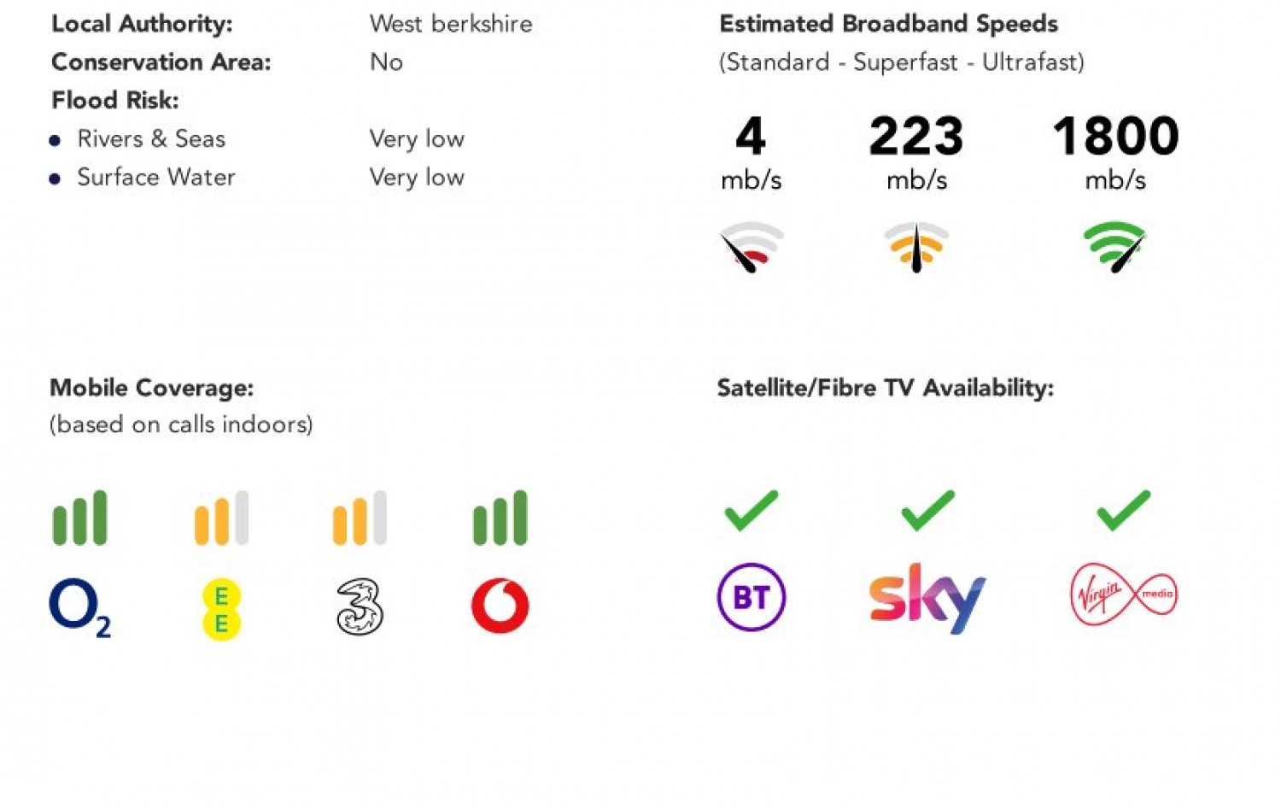The height and width of the screenshot is (808, 1281).
Task: Click the orange superfast speed gauge icon
Action: click(916, 247)
